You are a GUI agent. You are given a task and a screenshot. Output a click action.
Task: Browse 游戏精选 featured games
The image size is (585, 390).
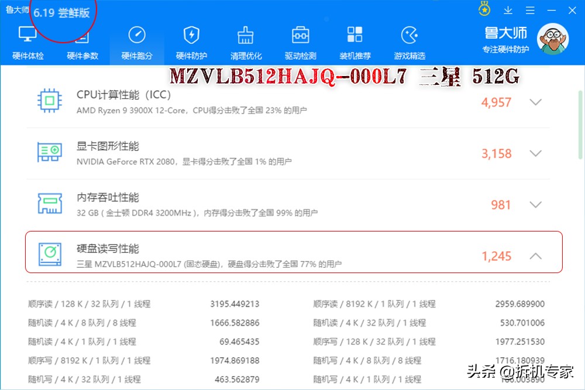pyautogui.click(x=409, y=42)
